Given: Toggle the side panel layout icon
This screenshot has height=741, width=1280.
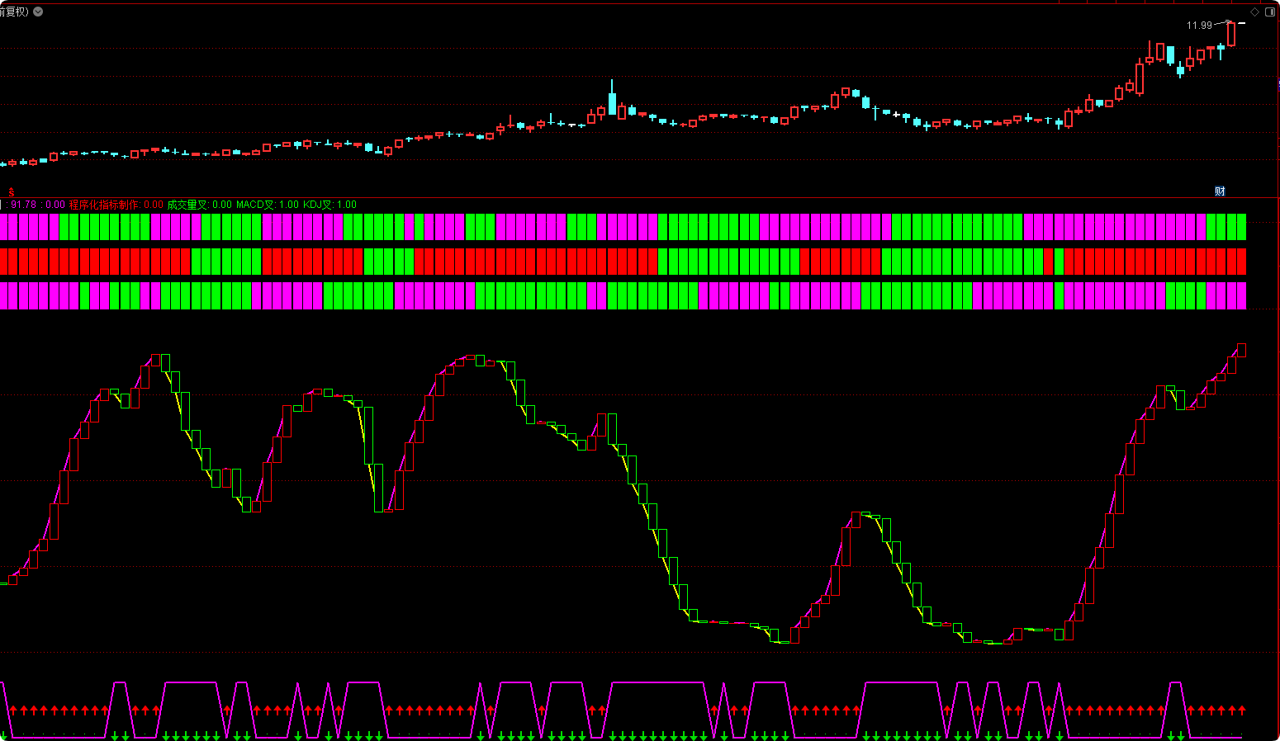Looking at the screenshot, I should point(1270,12).
